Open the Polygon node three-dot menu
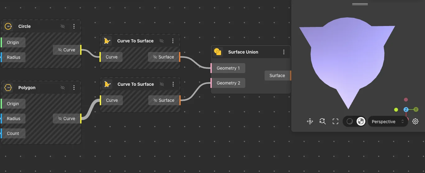The image size is (425, 173). point(74,88)
